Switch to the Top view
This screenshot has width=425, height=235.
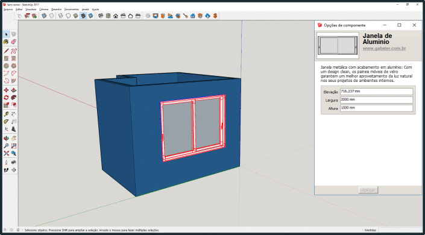[108, 16]
